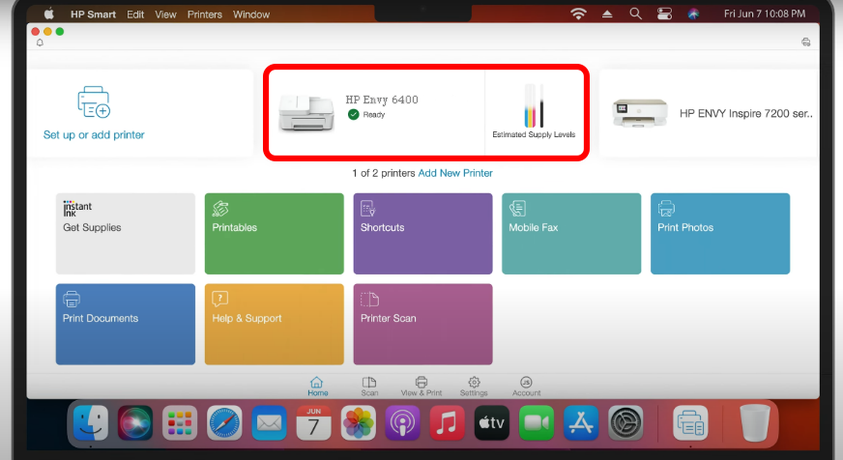Open Music from the dock
Viewport: 843px width, 460px height.
point(448,422)
